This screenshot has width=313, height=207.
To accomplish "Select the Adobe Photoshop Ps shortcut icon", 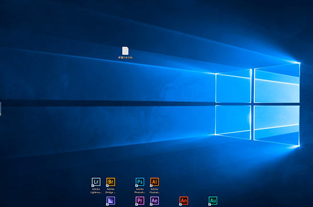I will coord(140,181).
